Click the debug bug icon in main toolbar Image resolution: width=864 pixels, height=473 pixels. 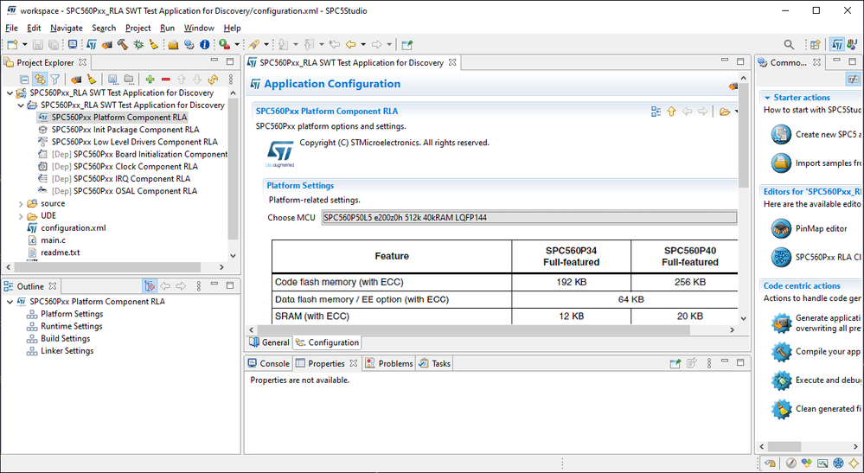click(x=138, y=44)
